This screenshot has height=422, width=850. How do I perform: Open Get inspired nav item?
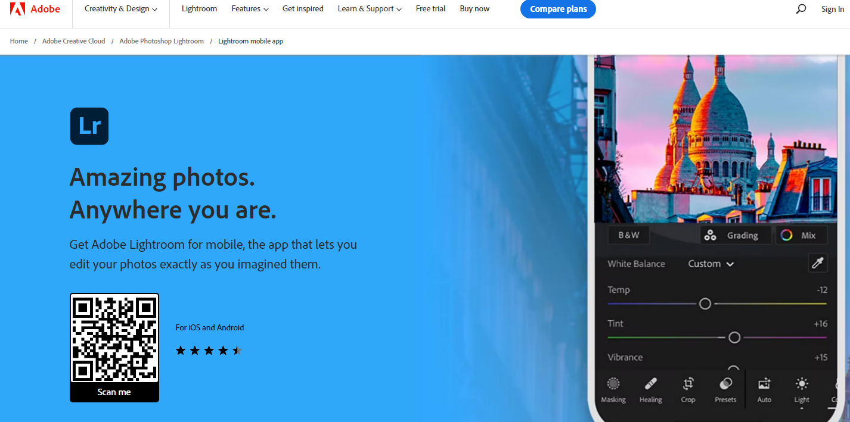[x=303, y=9]
